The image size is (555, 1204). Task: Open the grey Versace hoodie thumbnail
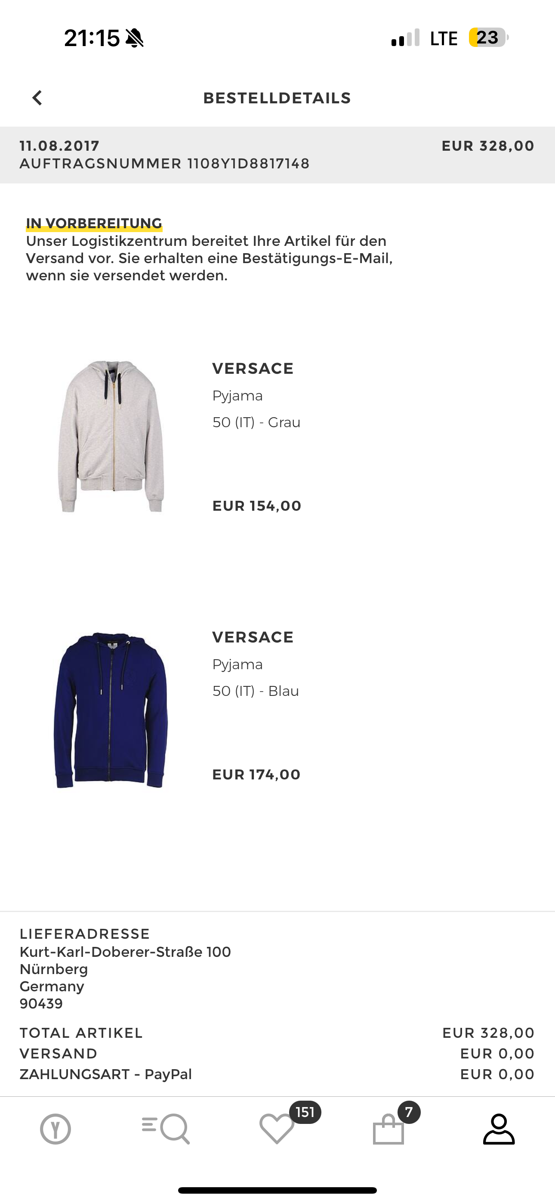pyautogui.click(x=111, y=437)
